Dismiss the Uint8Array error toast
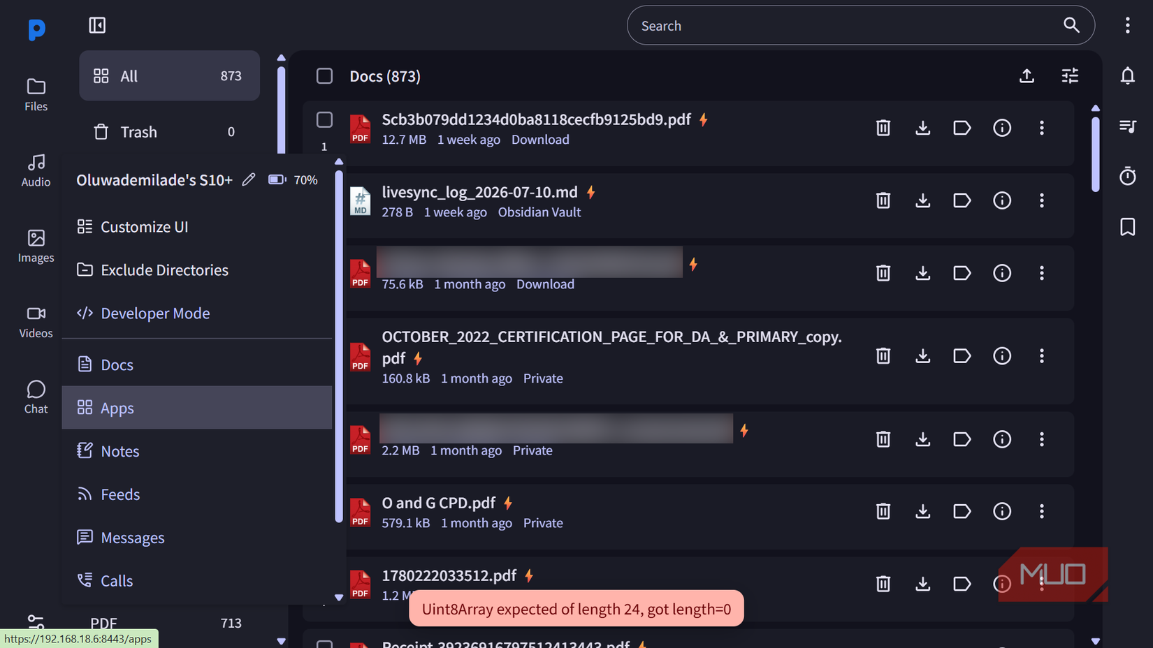 (576, 609)
